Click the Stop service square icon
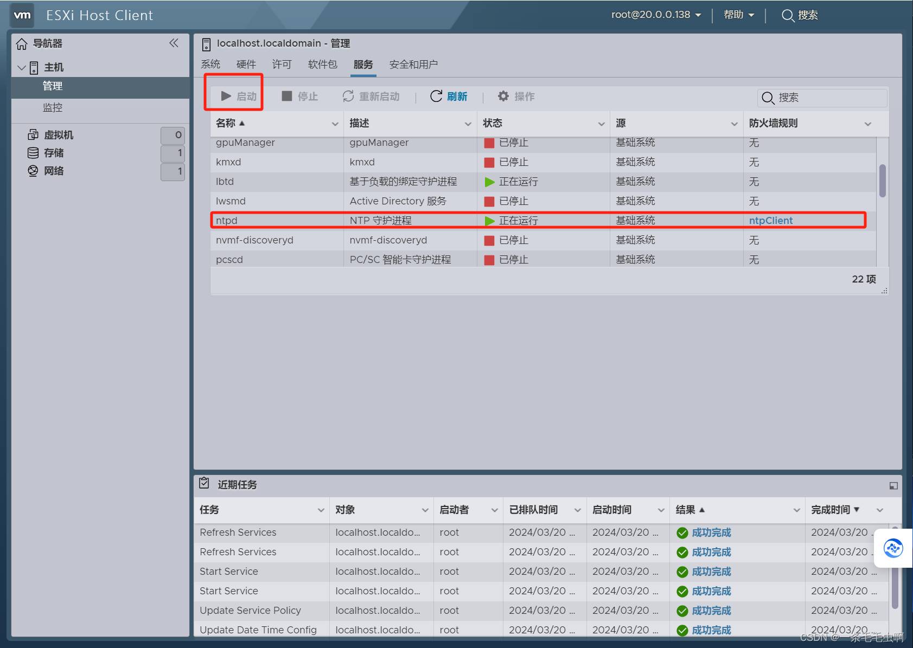 coord(287,97)
